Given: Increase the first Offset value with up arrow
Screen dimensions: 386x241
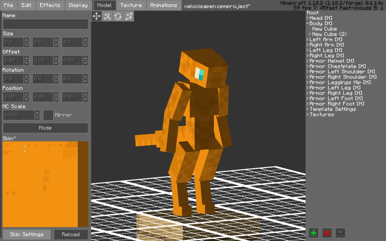Looking at the screenshot, I should (x=26, y=58).
